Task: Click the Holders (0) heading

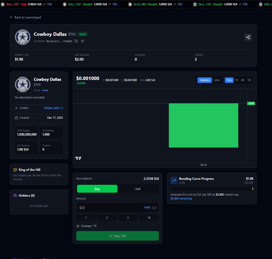Action: (x=27, y=196)
